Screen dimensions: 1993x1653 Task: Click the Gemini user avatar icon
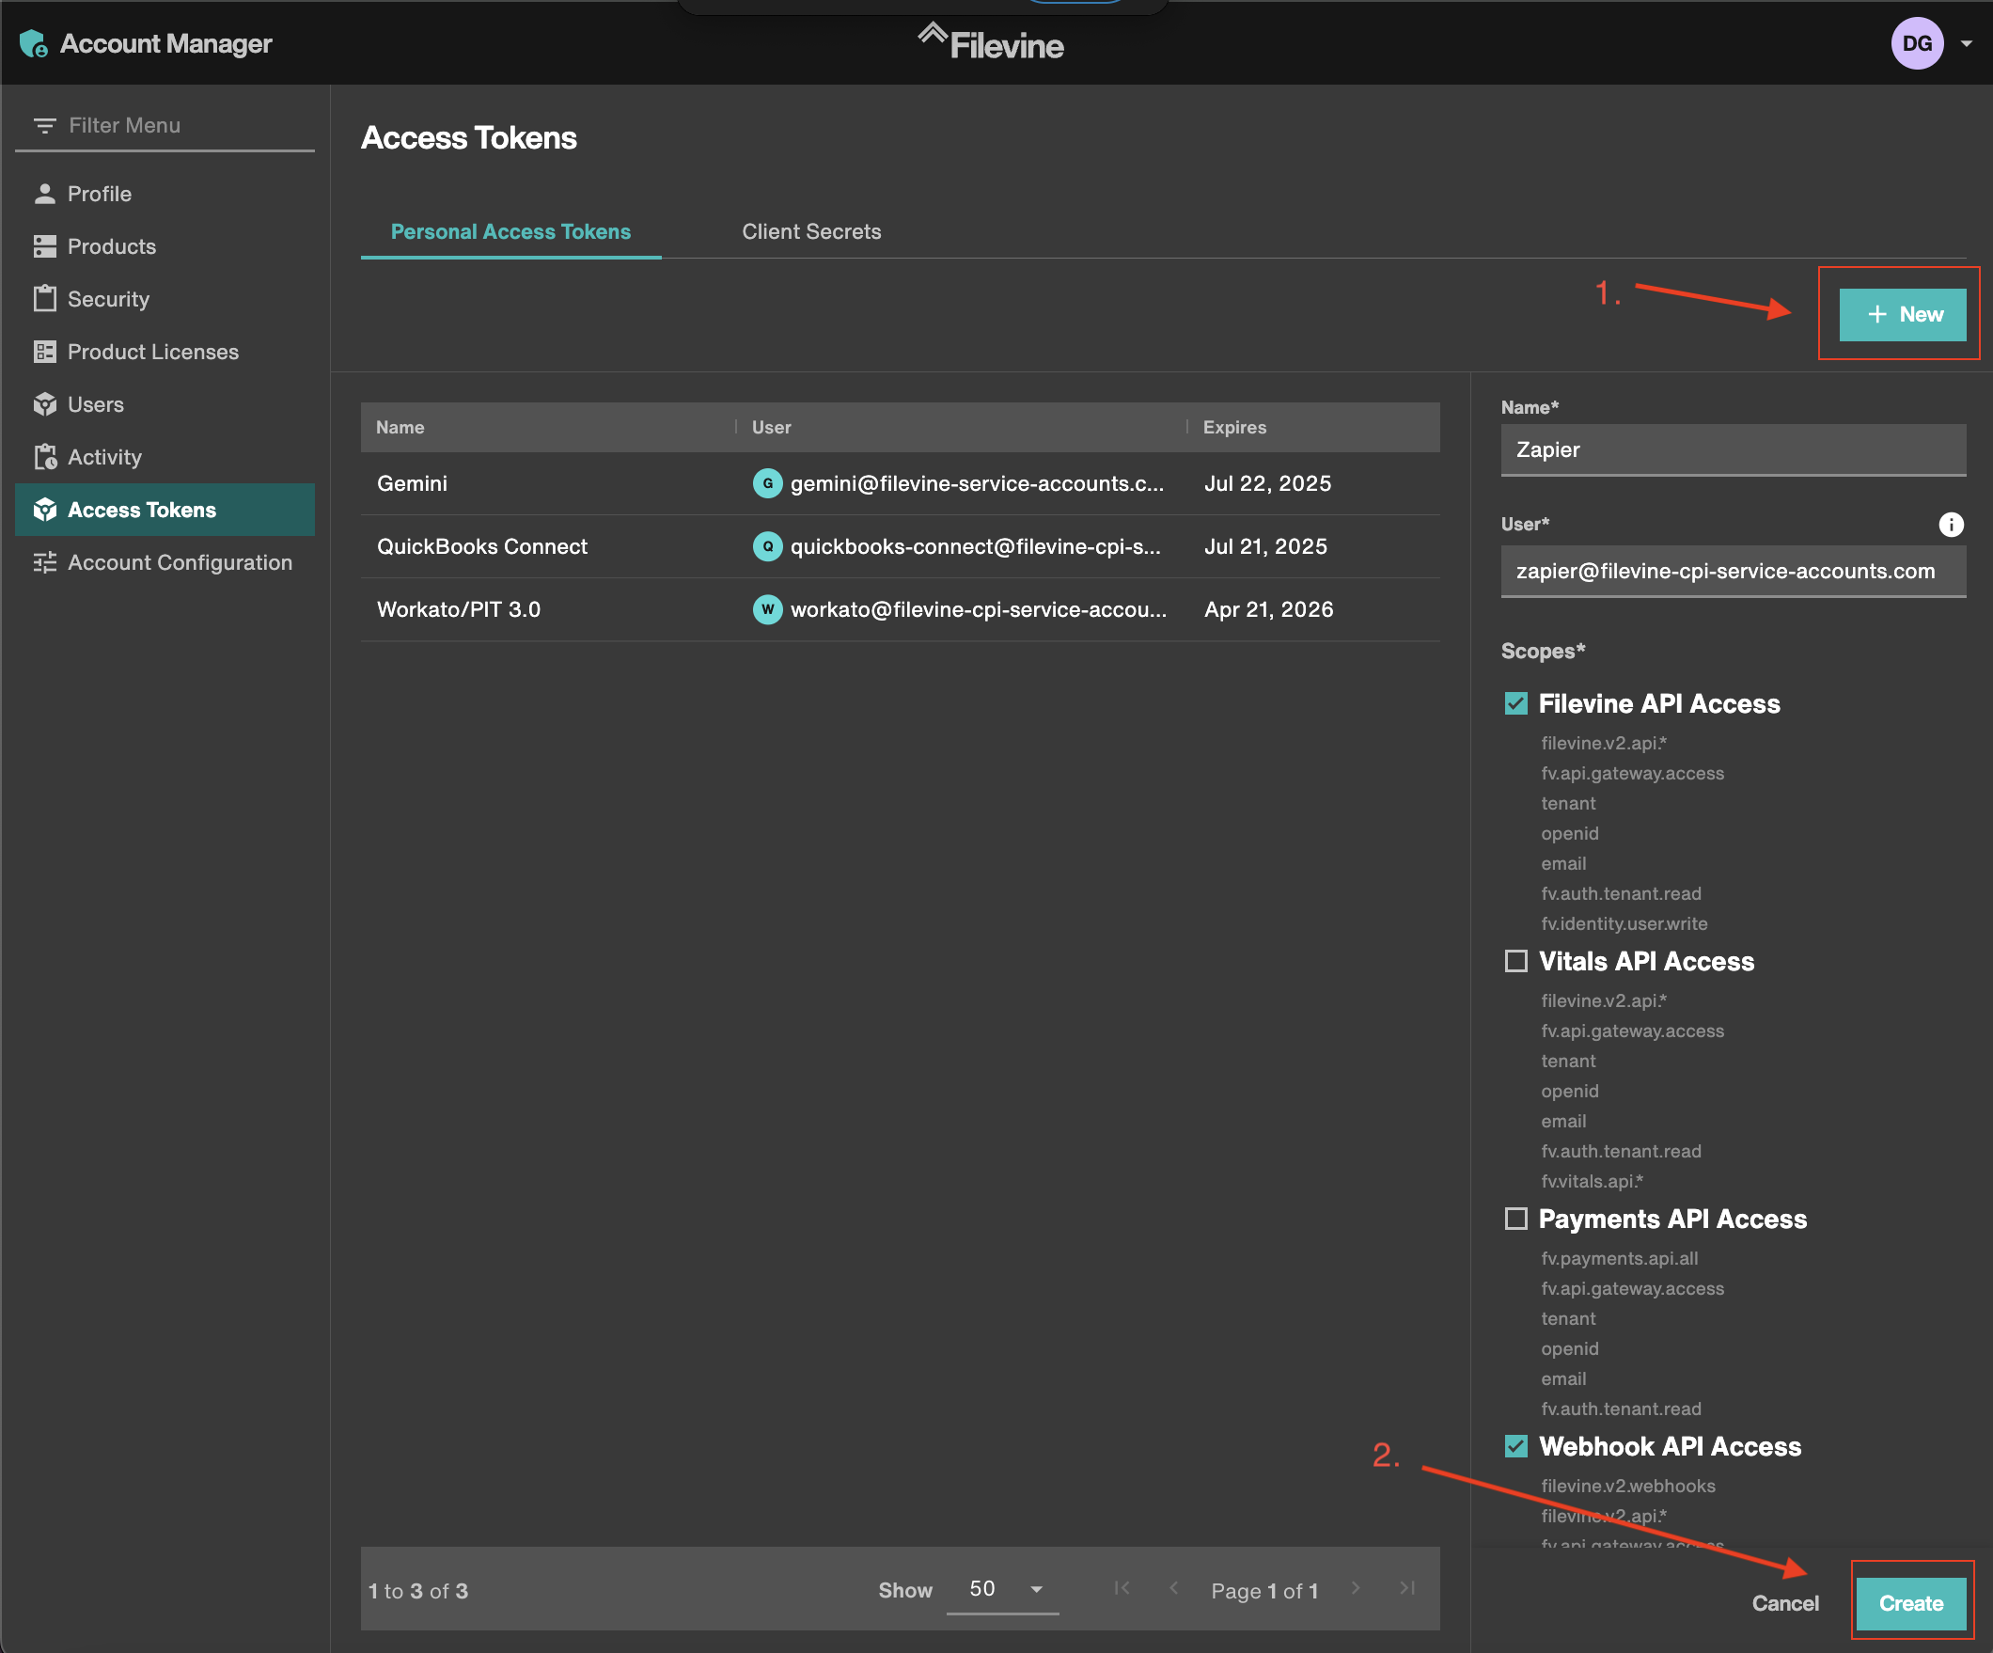[x=767, y=483]
